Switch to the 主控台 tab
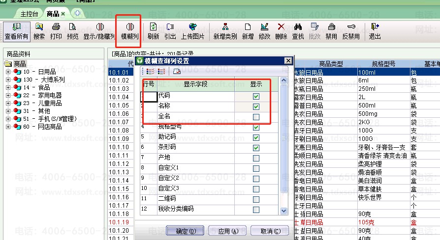The height and width of the screenshot is (240, 440). tap(29, 13)
